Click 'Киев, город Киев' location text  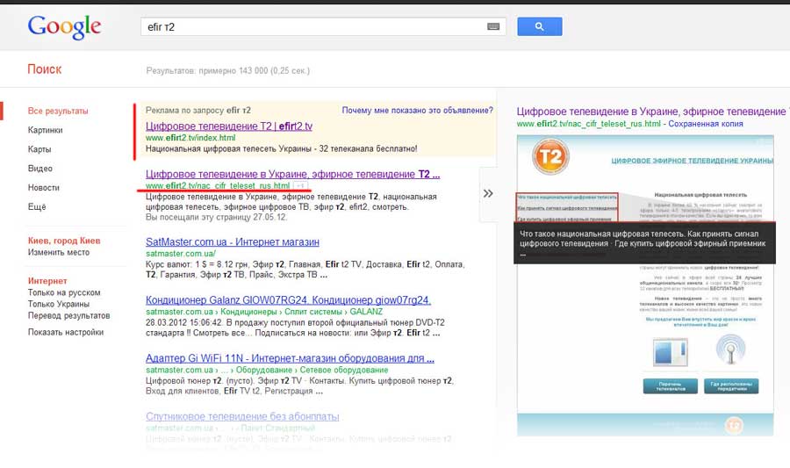64,241
